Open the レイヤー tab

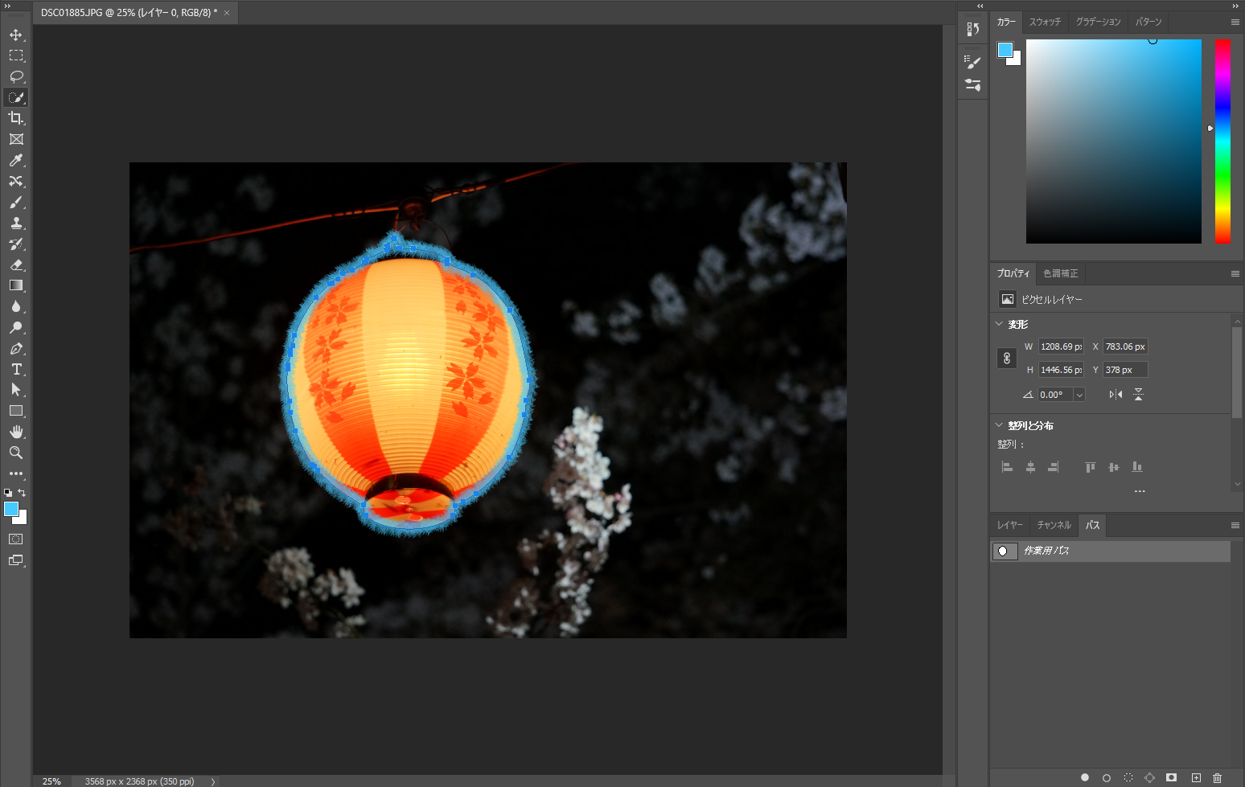(1010, 525)
